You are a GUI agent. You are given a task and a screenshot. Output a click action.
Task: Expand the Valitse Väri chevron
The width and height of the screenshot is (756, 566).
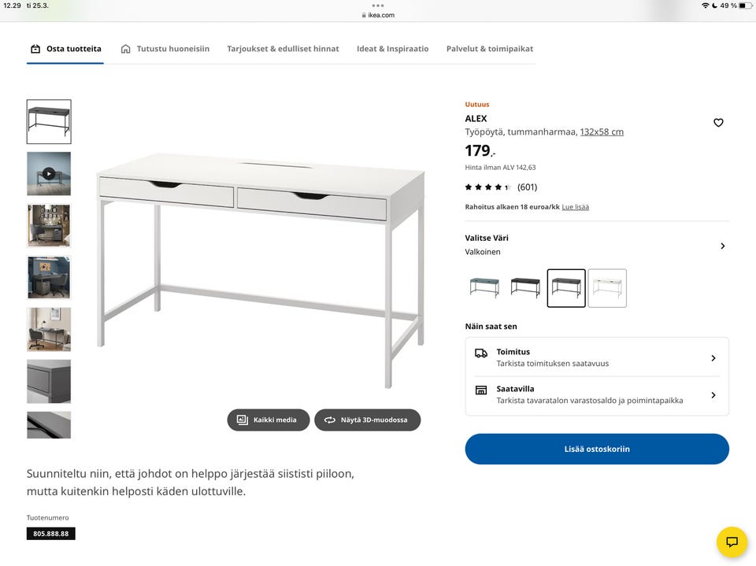[x=722, y=246]
